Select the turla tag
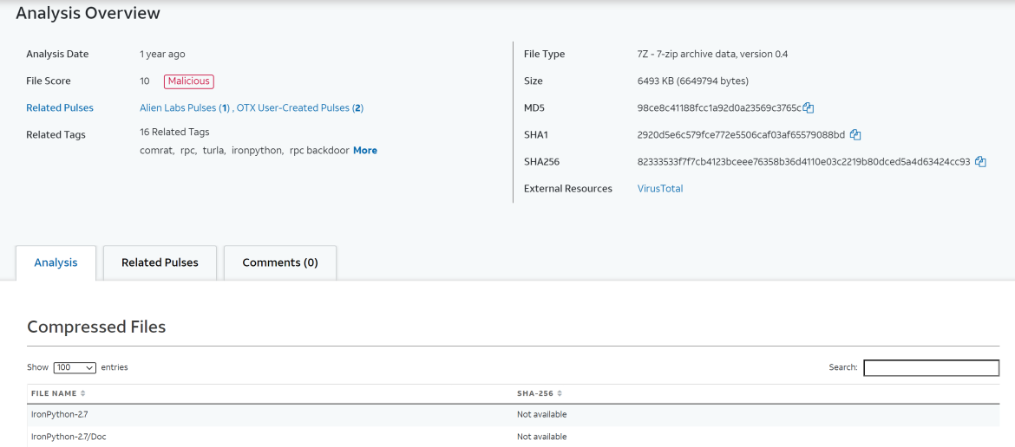 point(213,151)
